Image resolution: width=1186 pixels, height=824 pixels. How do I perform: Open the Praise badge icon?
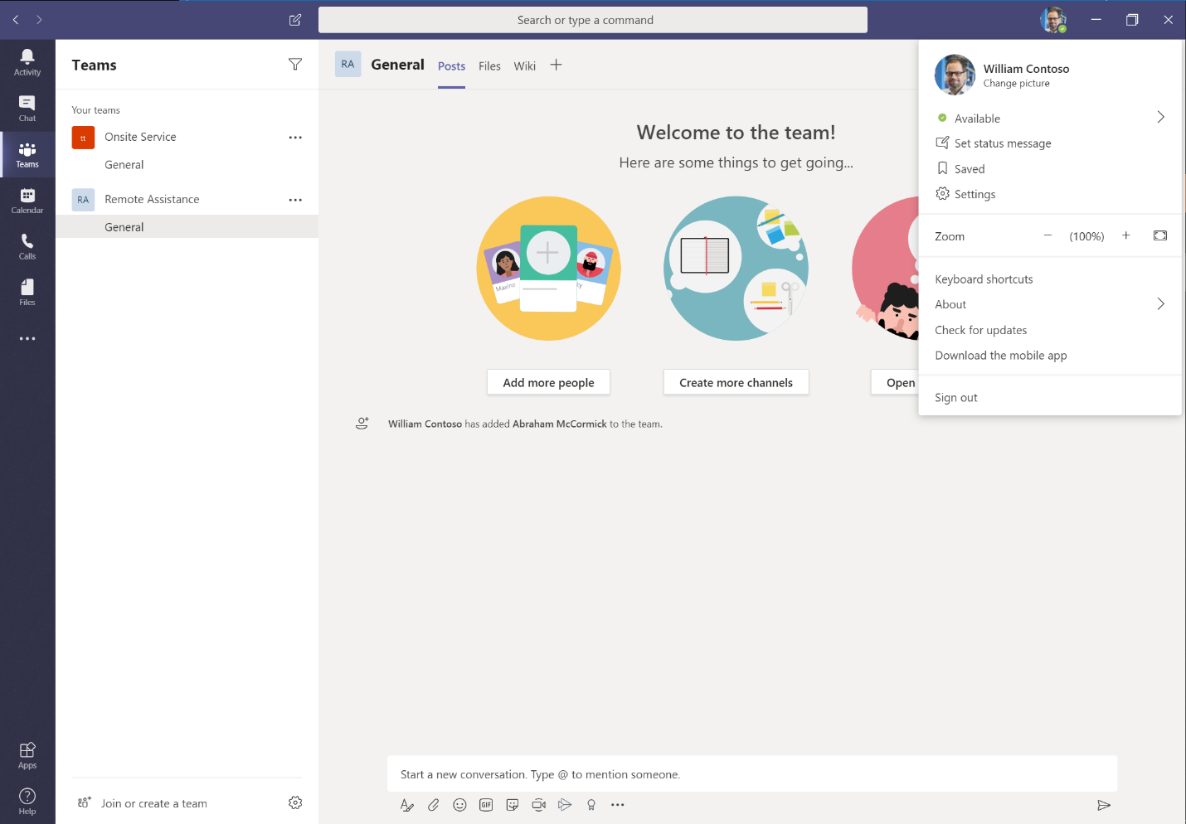591,805
